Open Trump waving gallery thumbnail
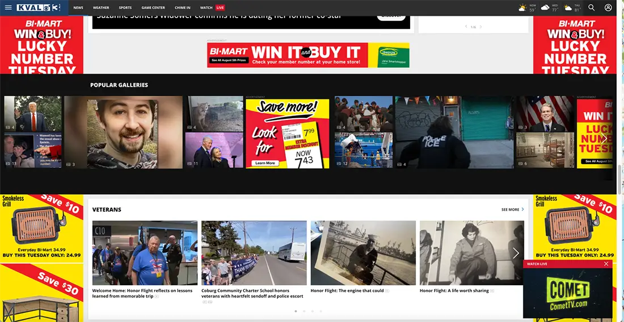The image size is (624, 322). click(x=33, y=114)
